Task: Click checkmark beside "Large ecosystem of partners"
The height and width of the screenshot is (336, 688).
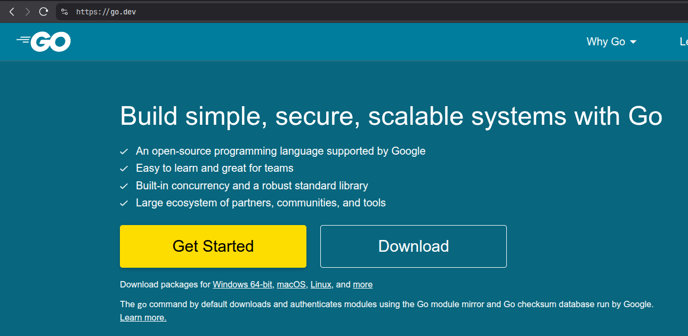Action: click(x=124, y=203)
